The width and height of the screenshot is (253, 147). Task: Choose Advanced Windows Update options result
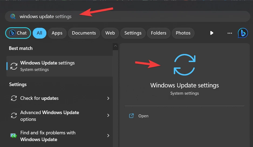60,116
